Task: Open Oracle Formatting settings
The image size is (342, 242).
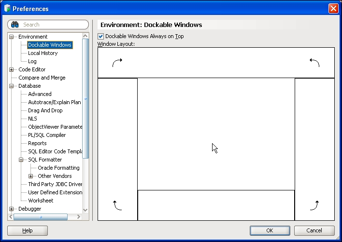Action: click(58, 168)
